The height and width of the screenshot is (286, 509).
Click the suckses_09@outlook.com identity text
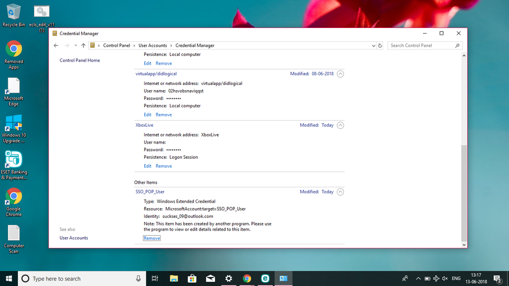[187, 216]
